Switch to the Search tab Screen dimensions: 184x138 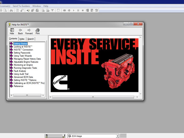pos(31,39)
